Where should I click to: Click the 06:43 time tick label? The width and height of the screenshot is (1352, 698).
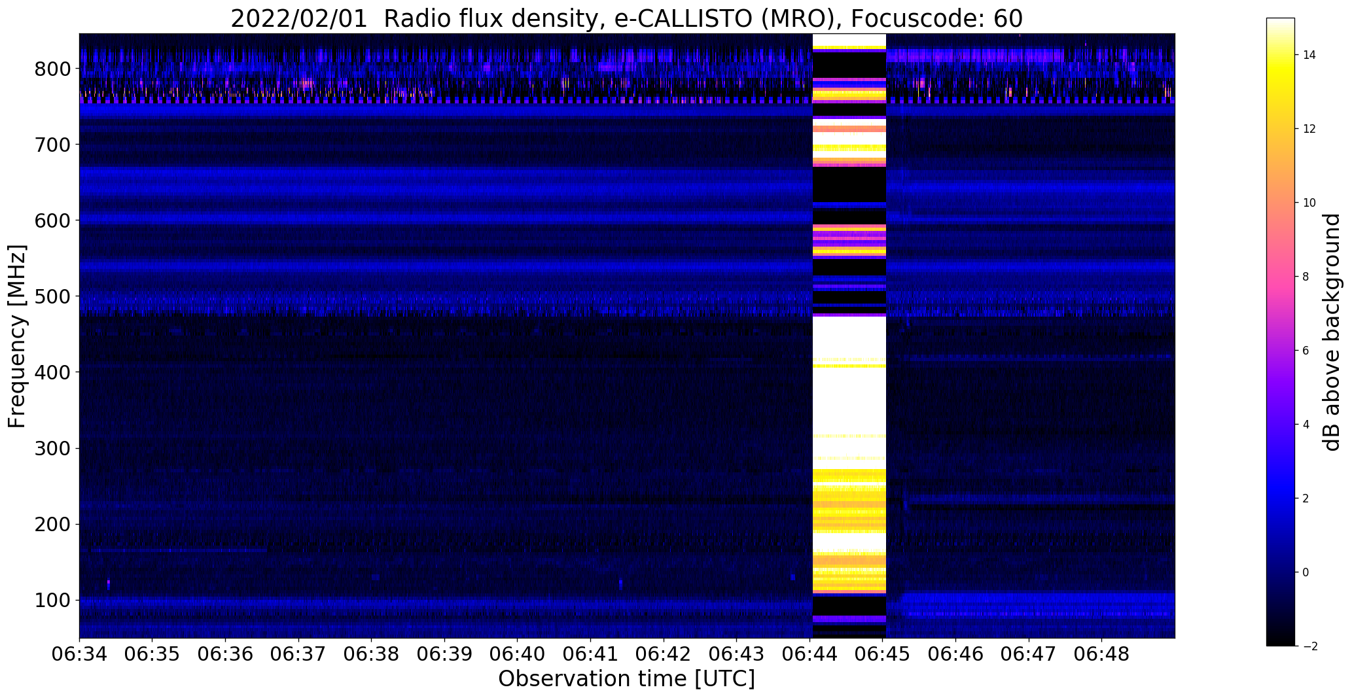(737, 654)
